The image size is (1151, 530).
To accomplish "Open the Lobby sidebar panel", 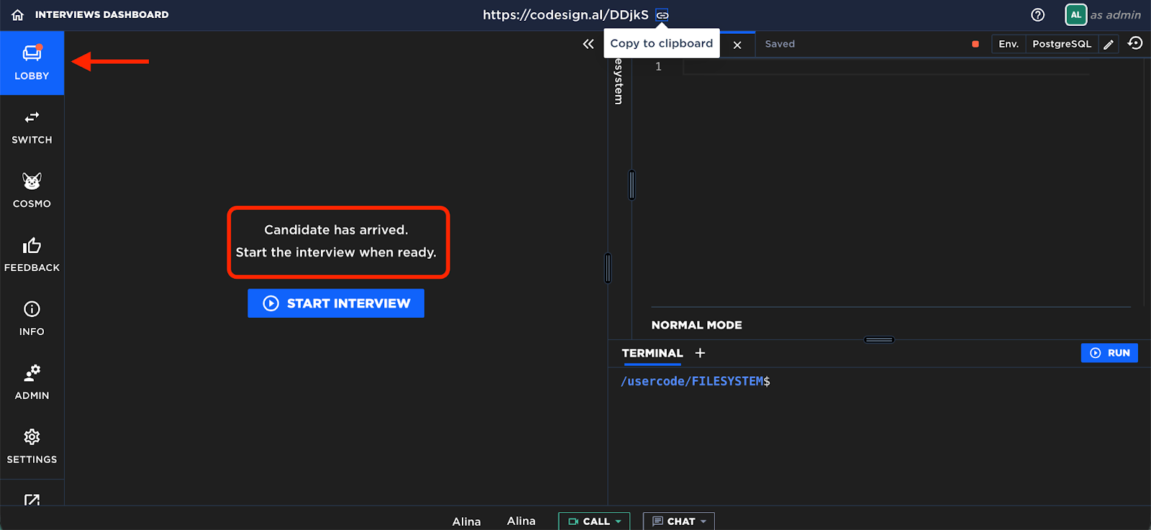I will [x=32, y=63].
